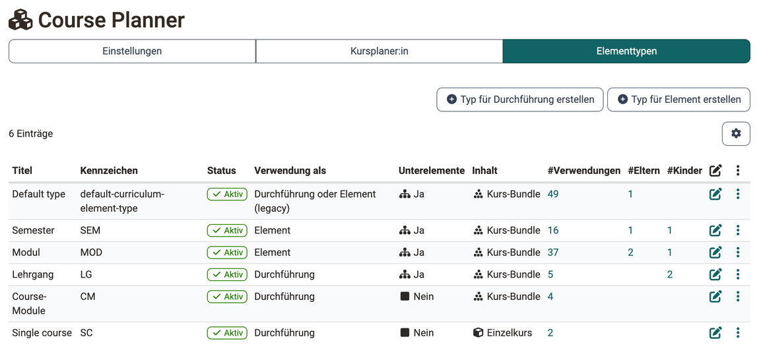Edit the Semester element type
The width and height of the screenshot is (759, 360).
(x=715, y=230)
